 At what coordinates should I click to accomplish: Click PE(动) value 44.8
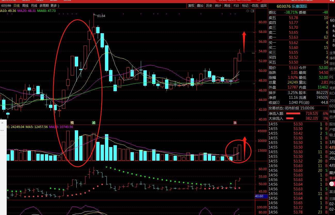[x=324, y=102]
